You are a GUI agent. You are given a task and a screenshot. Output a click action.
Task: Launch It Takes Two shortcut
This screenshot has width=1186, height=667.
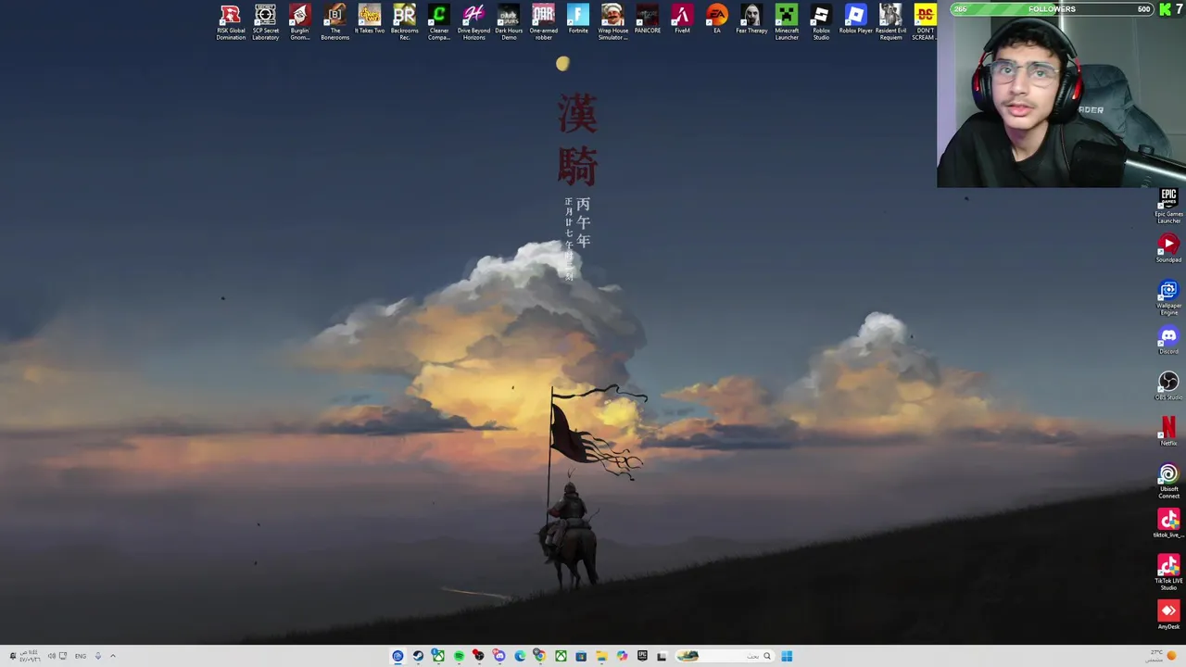pyautogui.click(x=369, y=19)
